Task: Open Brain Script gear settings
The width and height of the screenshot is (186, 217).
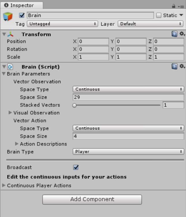Action: point(182,66)
